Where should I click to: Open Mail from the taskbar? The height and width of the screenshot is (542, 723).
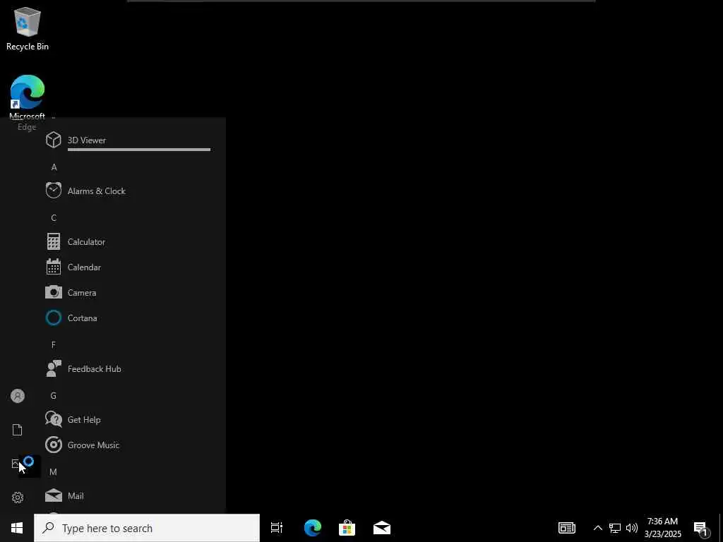click(382, 528)
